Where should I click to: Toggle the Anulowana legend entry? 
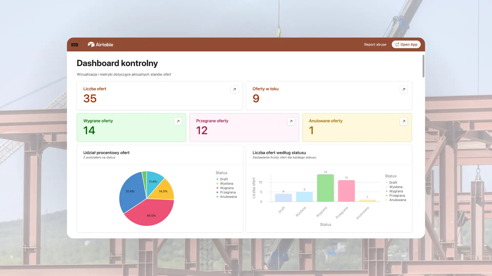coord(397,200)
